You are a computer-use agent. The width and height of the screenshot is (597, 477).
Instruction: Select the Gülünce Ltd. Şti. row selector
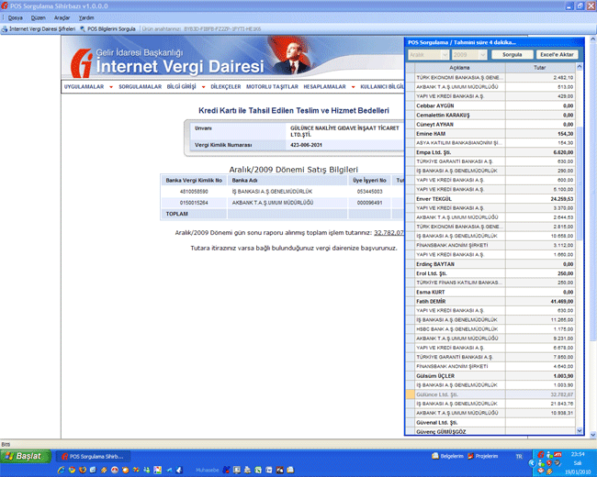pos(410,394)
